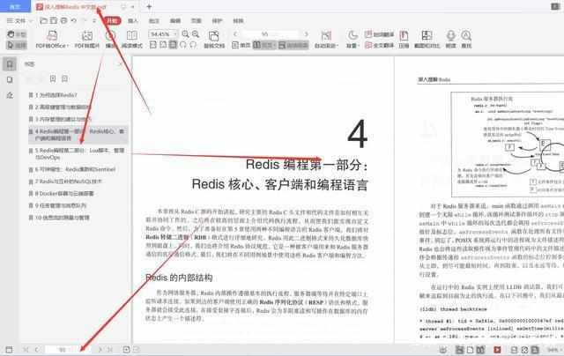Screen dimensions: 564x356
Task: Click the save icon in quick toolbar
Action: [x=54, y=21]
